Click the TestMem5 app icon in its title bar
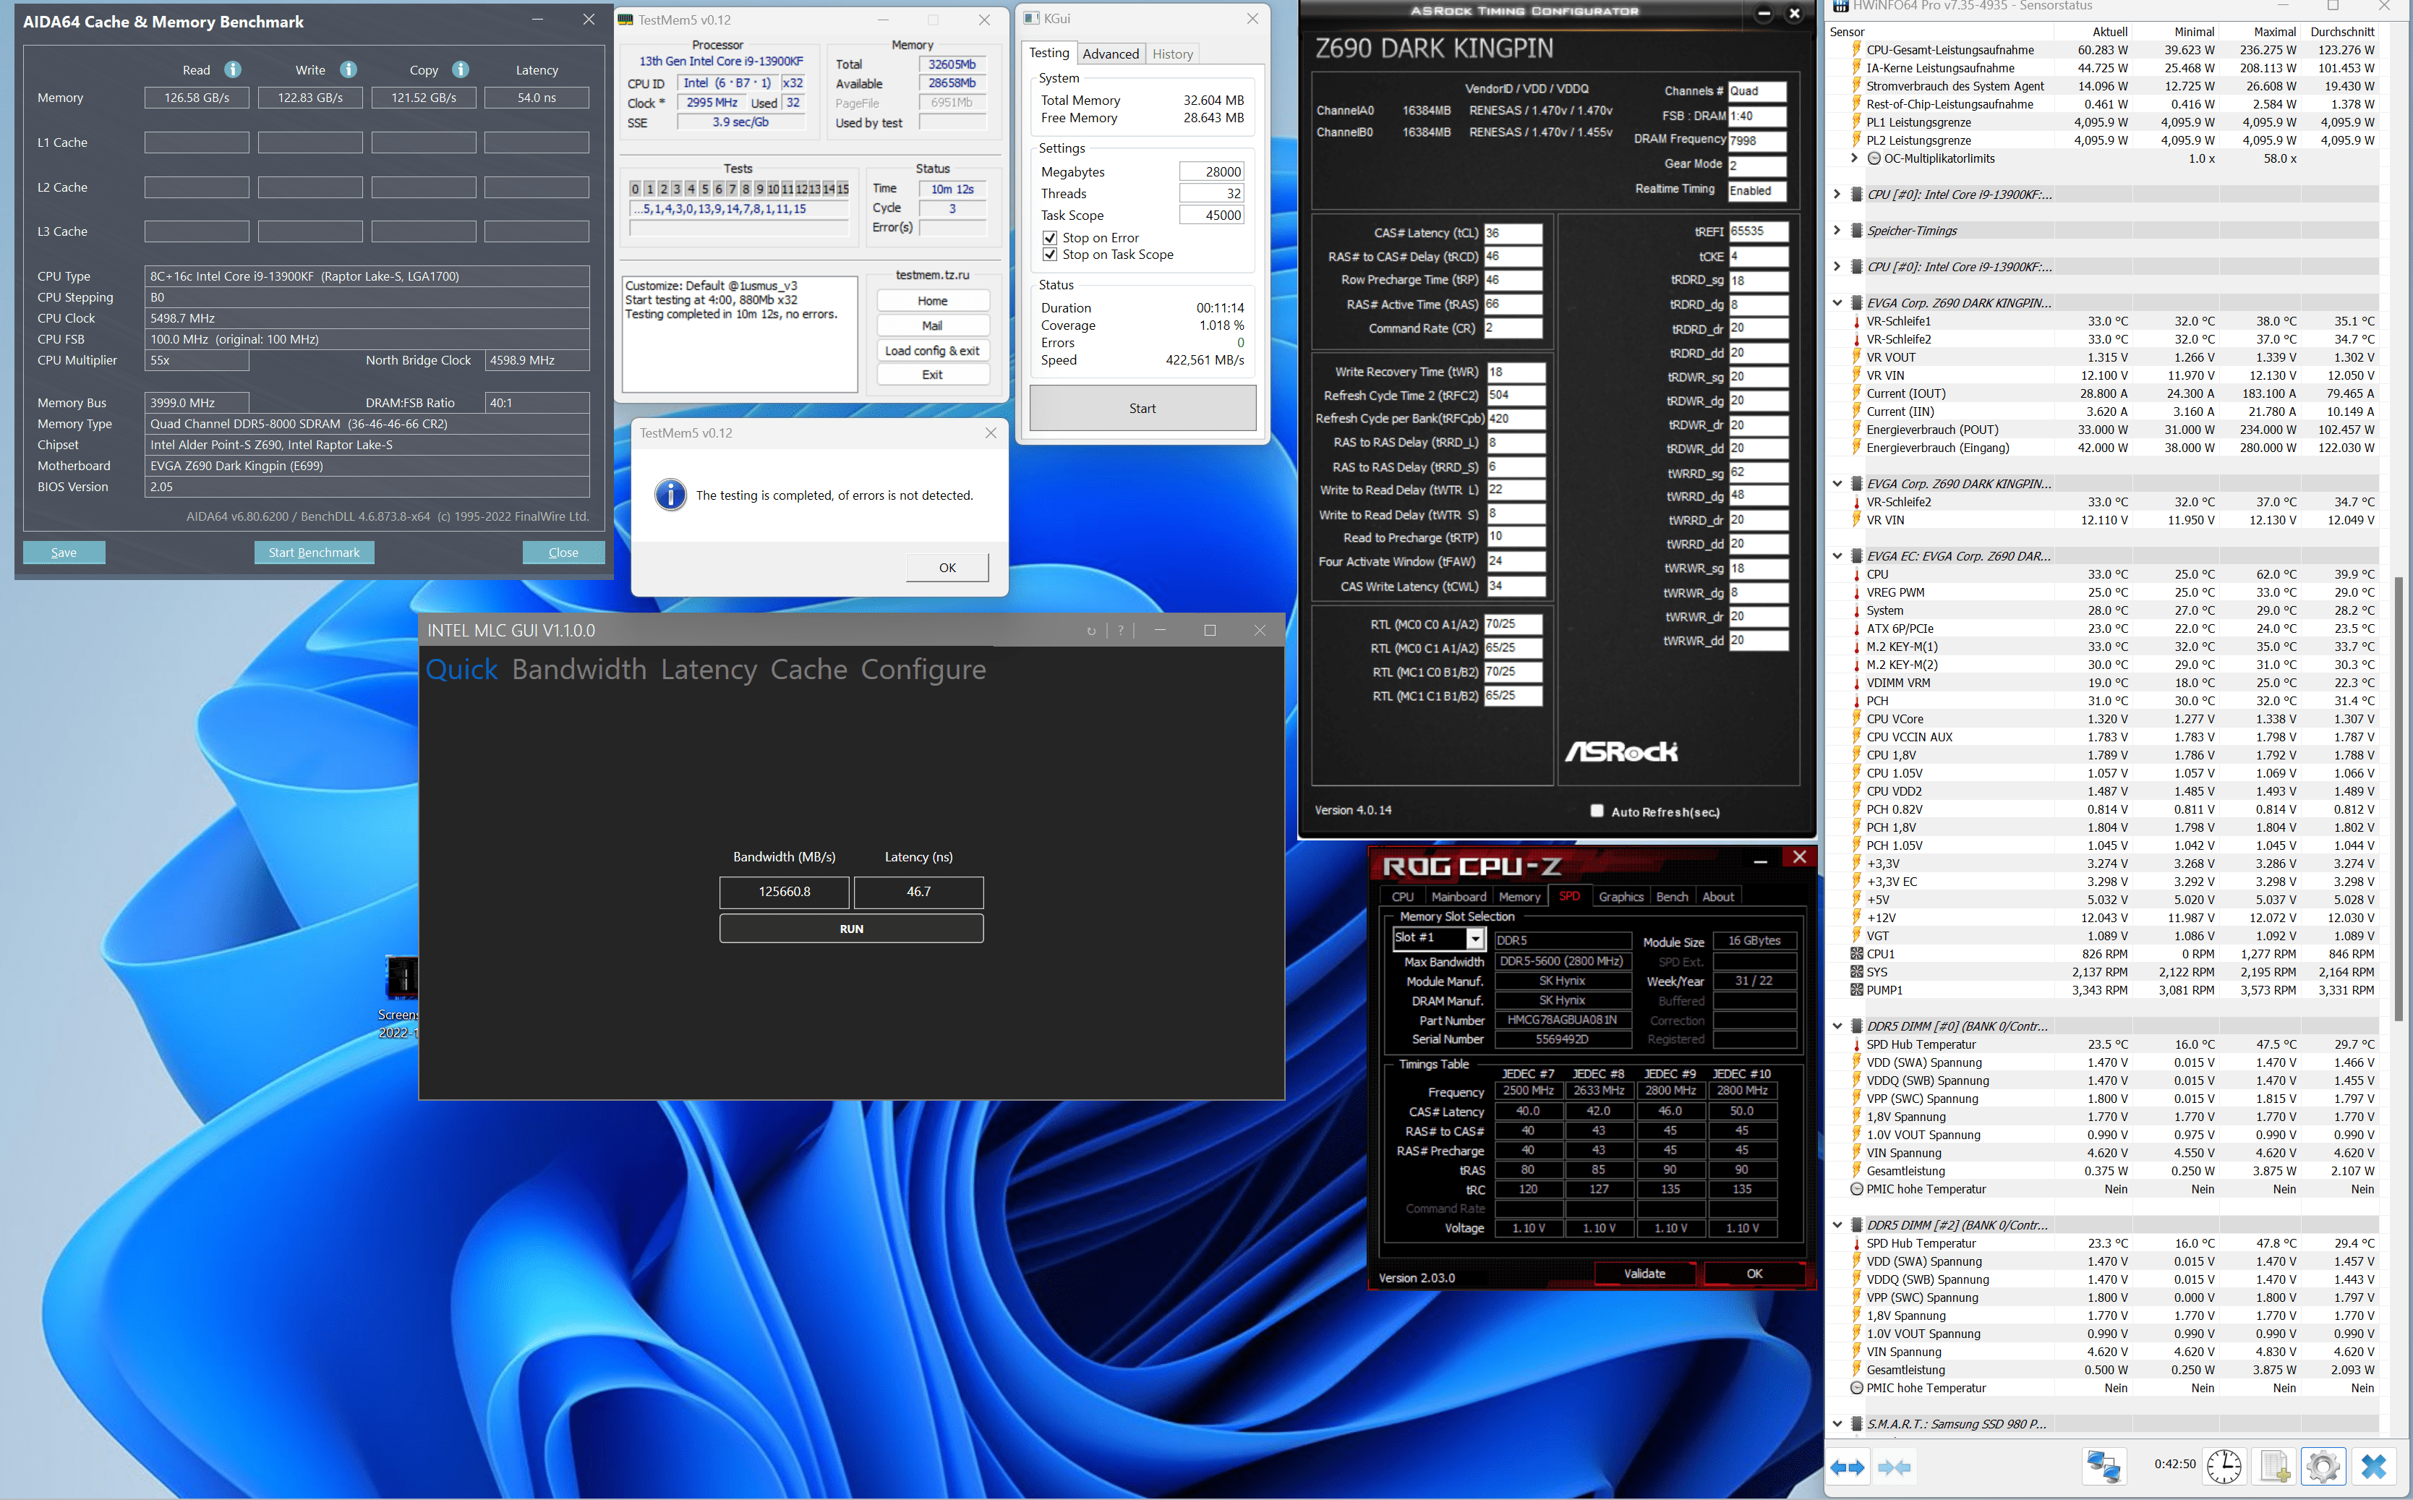The width and height of the screenshot is (2413, 1500). point(625,20)
